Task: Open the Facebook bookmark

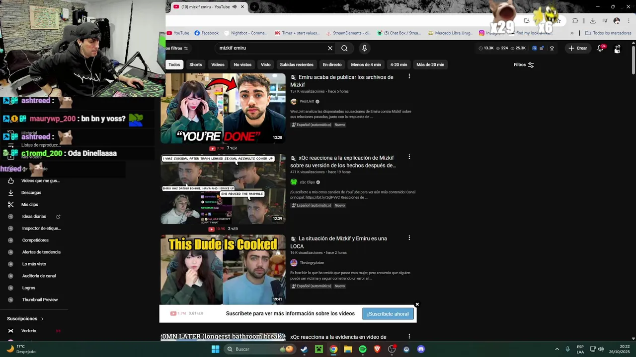Action: tap(206, 33)
